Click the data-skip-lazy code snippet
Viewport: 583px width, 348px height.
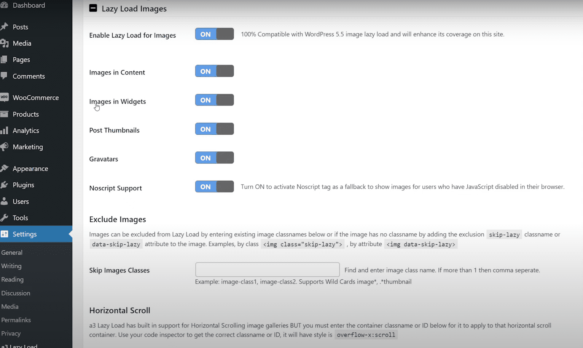(116, 244)
